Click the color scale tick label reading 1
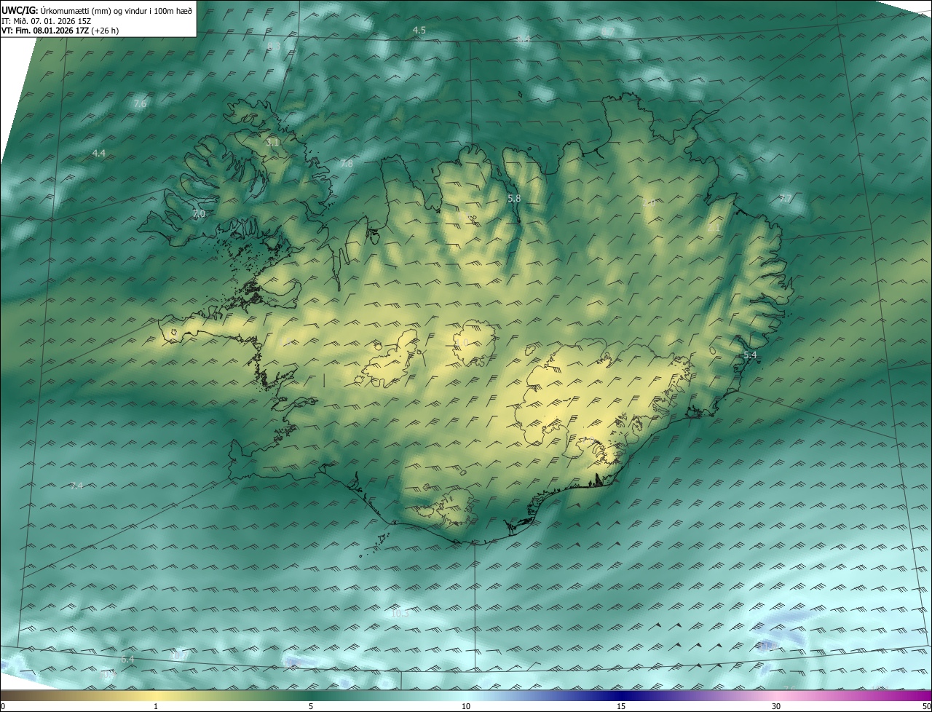The width and height of the screenshot is (932, 712). [156, 706]
